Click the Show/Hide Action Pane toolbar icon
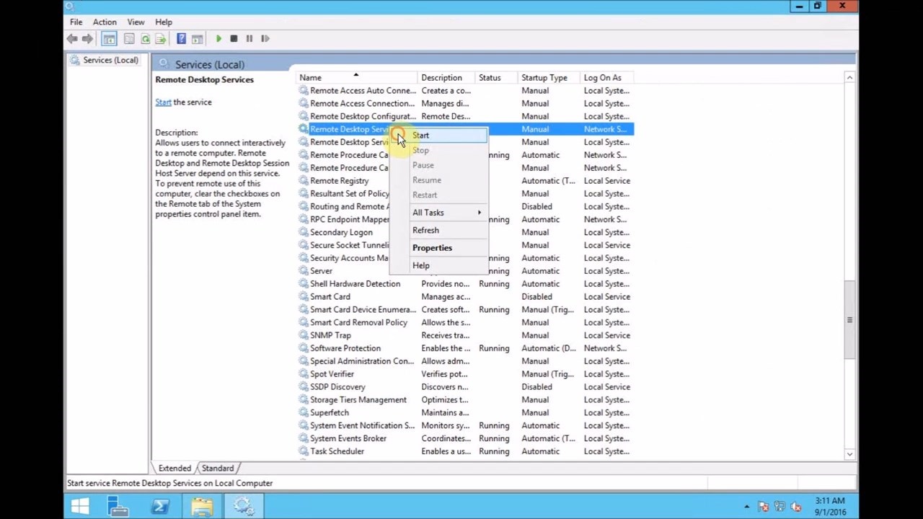 (197, 39)
